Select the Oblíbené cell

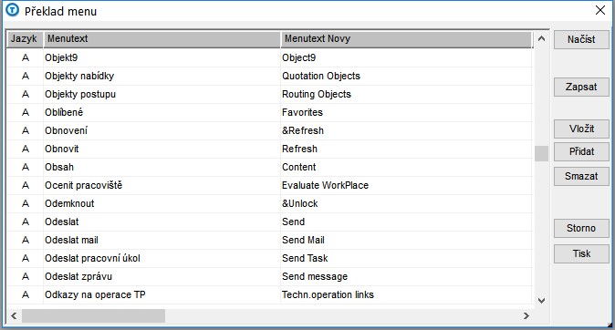click(162, 112)
